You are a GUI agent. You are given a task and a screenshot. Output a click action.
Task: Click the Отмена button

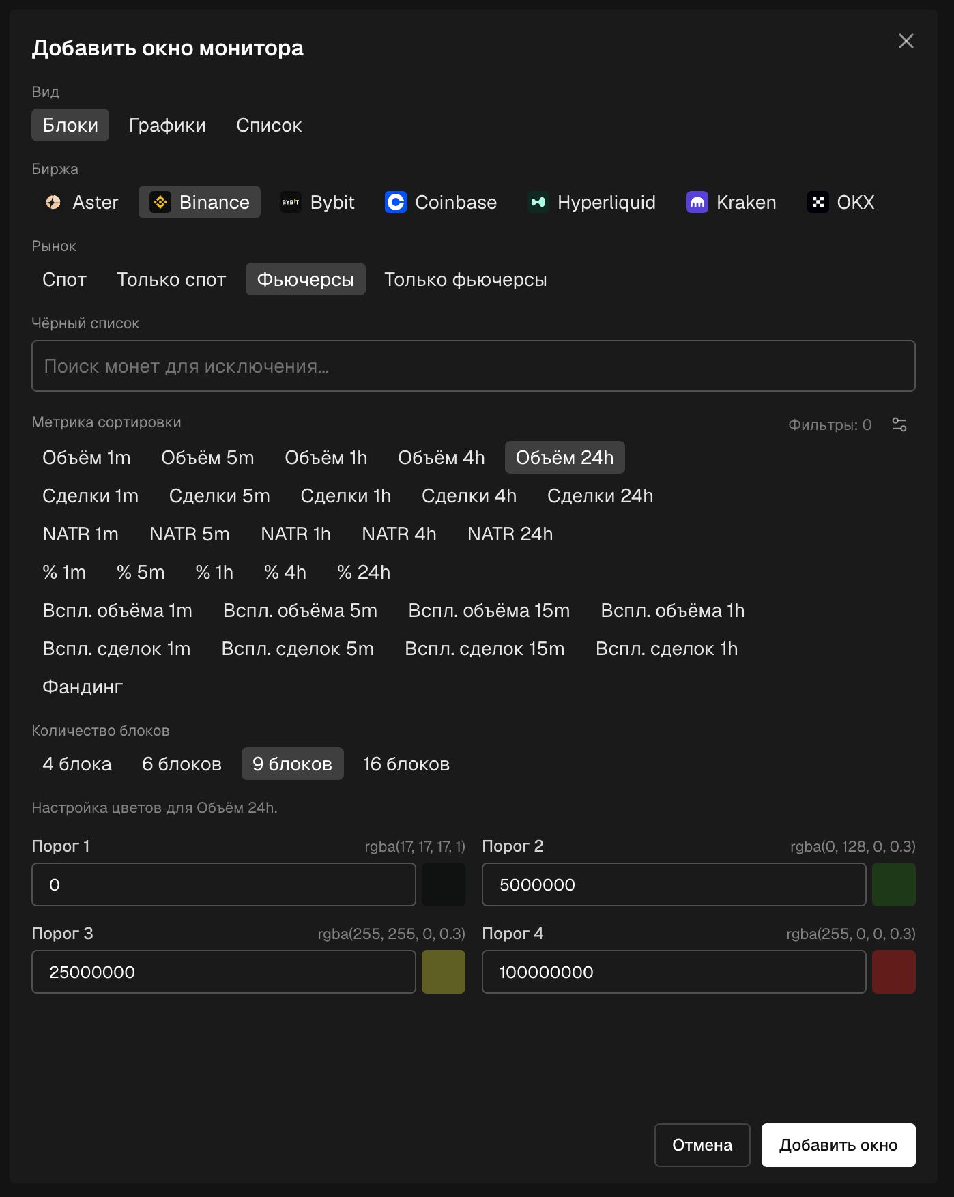[x=702, y=1145]
